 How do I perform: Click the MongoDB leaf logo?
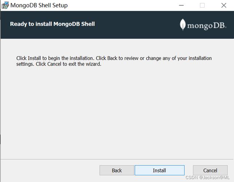183,25
